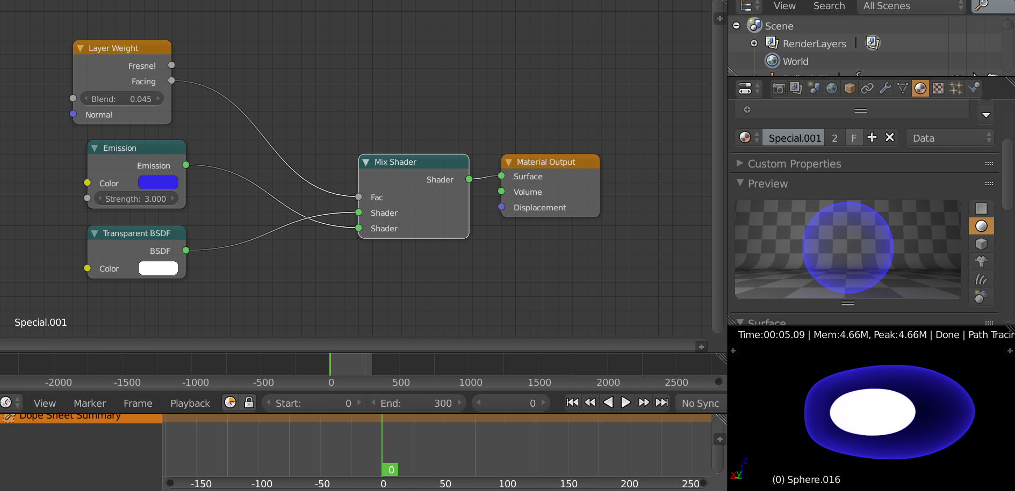This screenshot has height=491, width=1015.
Task: Set material preview to cube
Action: click(x=981, y=244)
